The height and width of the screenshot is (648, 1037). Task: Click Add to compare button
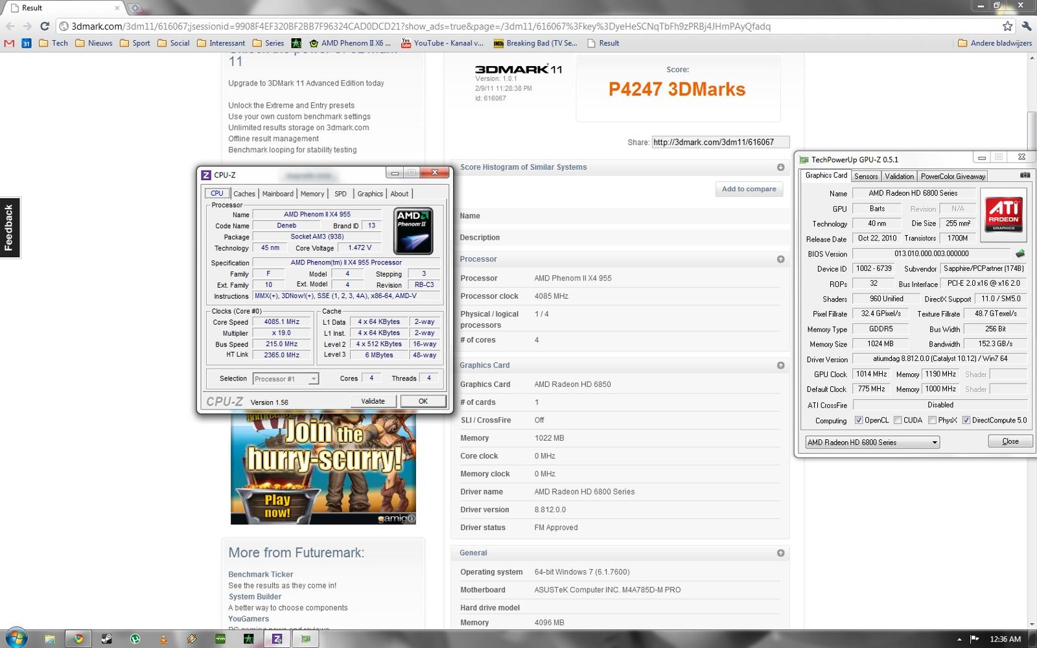749,189
